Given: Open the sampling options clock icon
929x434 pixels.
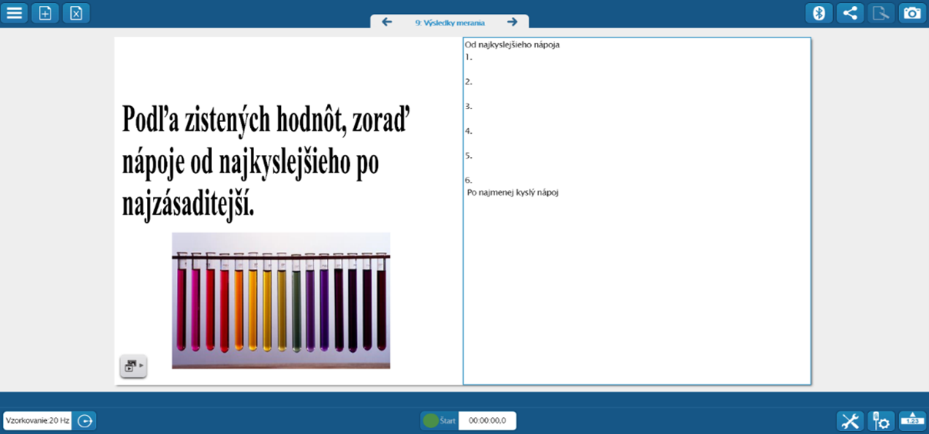Looking at the screenshot, I should click(85, 421).
